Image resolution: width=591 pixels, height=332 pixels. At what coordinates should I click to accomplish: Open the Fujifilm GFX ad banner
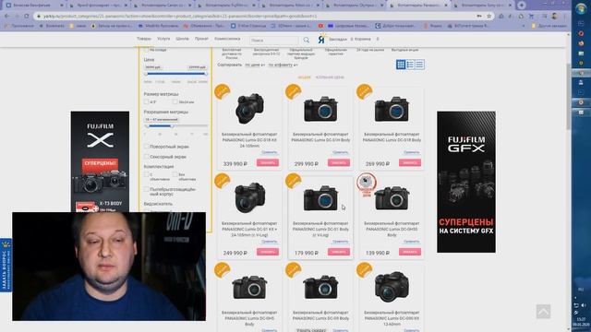(x=466, y=182)
